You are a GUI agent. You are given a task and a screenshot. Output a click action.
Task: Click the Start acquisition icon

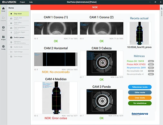click(x=11, y=28)
